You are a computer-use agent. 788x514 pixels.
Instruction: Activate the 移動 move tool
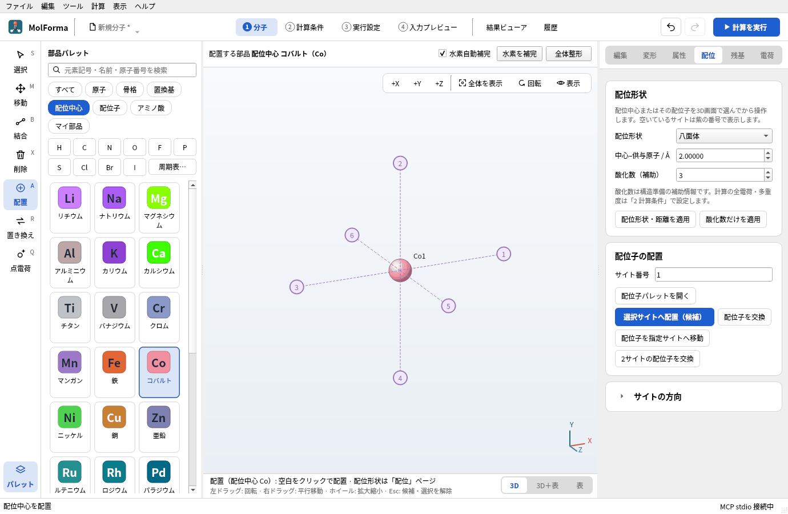tap(21, 95)
